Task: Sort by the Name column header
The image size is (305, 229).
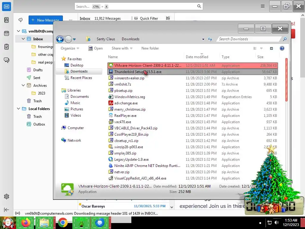Action: (x=145, y=57)
